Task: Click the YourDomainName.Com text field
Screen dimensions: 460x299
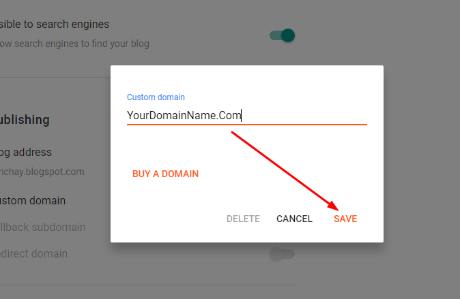Action: [246, 115]
